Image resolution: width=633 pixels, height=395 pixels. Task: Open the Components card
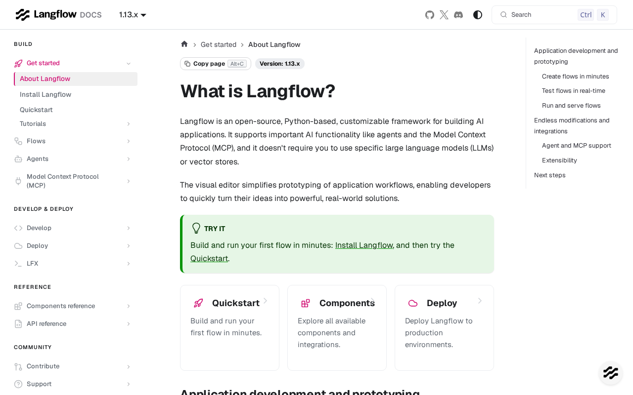[x=337, y=328]
